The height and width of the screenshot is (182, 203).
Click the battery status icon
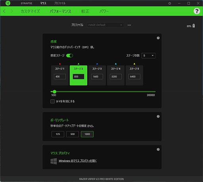(x=193, y=26)
